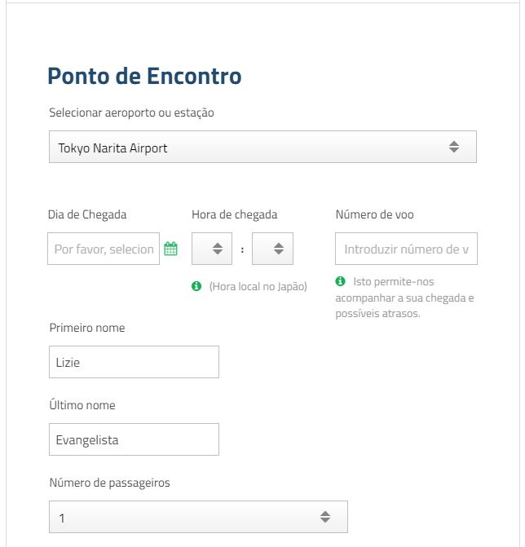The height and width of the screenshot is (547, 525).
Task: Expand the Número de passageiros dropdown
Action: pos(198,517)
